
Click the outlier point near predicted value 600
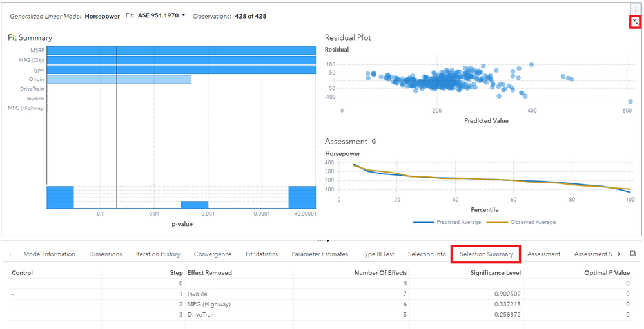click(x=630, y=101)
